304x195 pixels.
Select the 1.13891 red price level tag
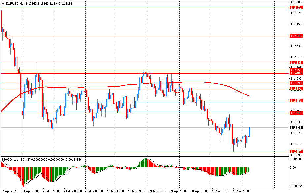point(296,89)
